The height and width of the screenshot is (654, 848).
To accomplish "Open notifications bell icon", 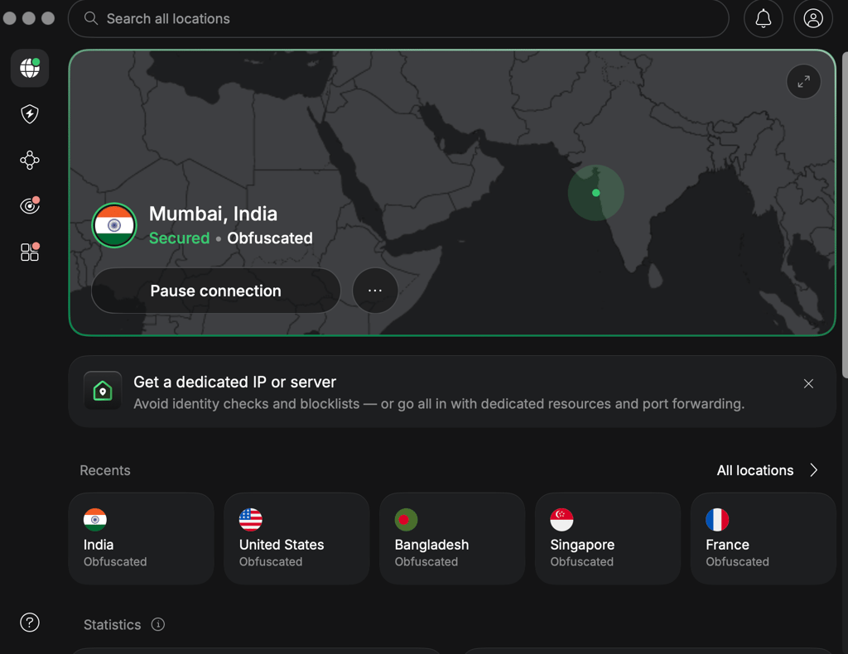I will click(763, 19).
